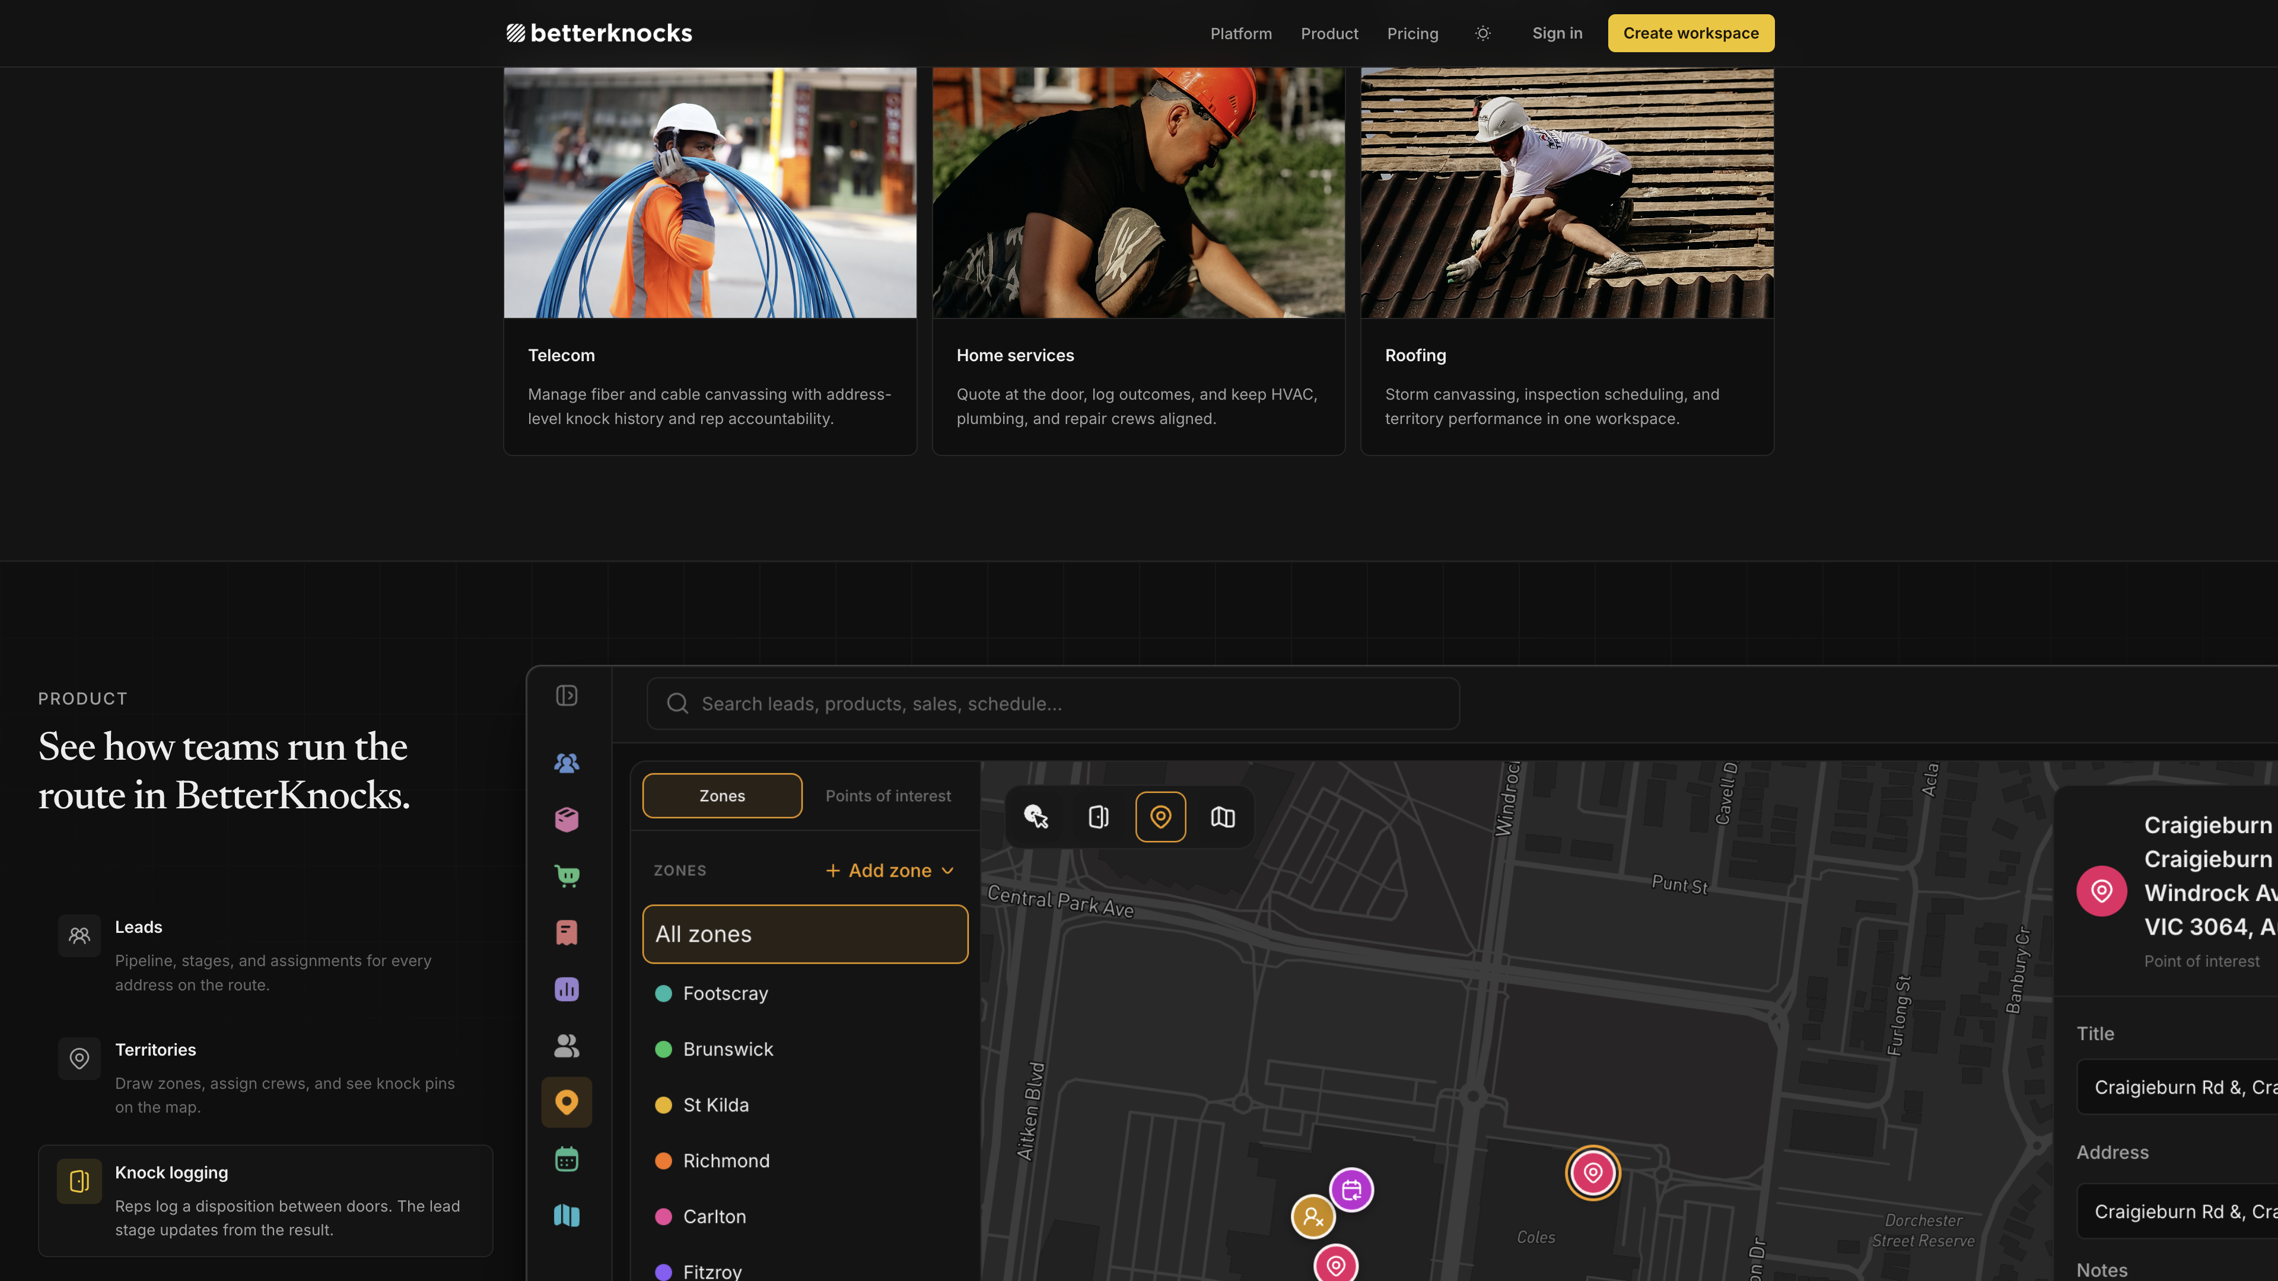Open the Product menu

1329,33
